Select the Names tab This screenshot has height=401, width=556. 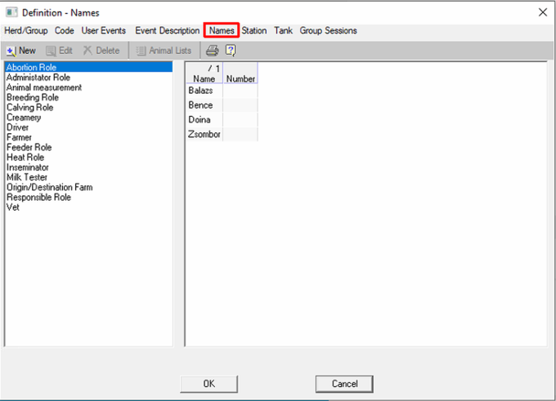tap(222, 30)
